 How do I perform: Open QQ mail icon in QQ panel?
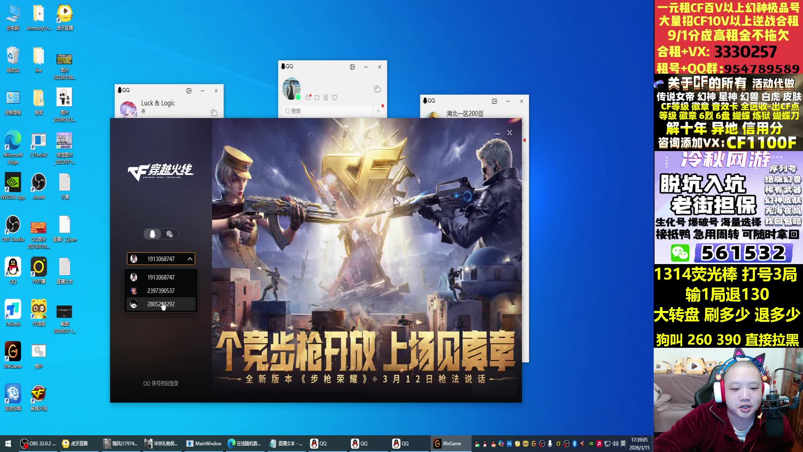[308, 98]
